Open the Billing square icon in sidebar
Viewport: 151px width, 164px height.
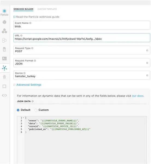point(4,86)
